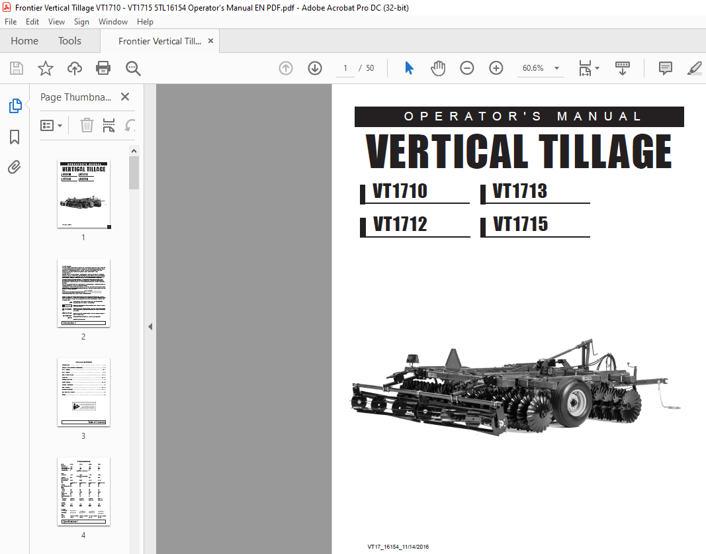Close the Page Thumbnails panel
Screen dimensions: 706x554
pos(125,97)
